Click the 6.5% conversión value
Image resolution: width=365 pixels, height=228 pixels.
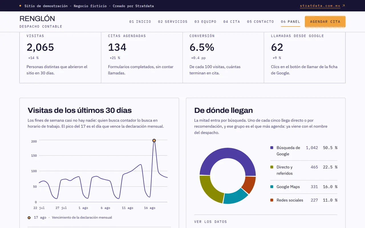pos(202,47)
